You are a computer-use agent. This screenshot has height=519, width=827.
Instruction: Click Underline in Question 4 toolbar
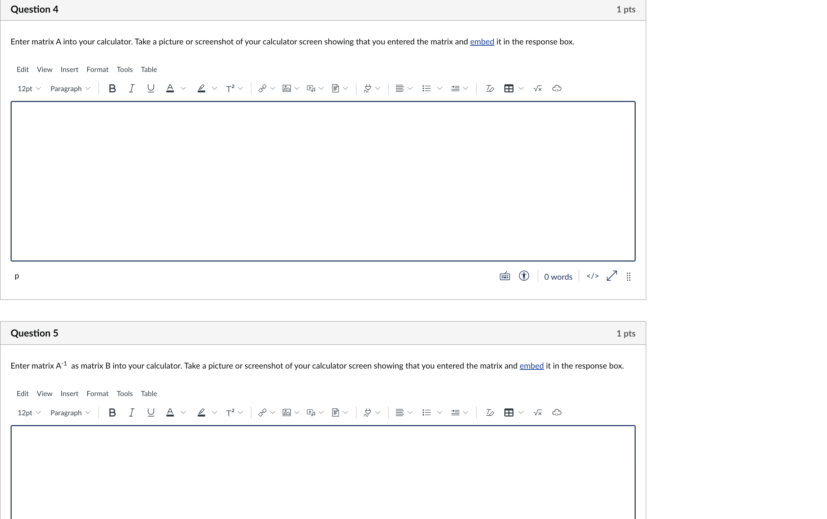tap(150, 89)
